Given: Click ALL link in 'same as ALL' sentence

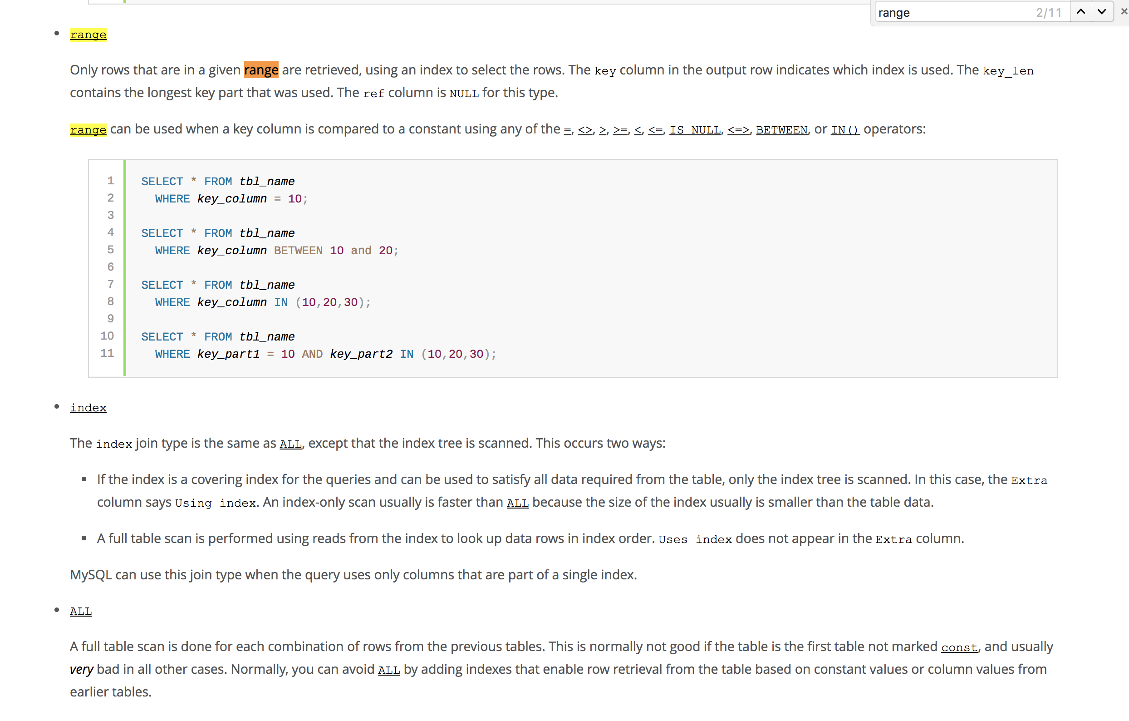Looking at the screenshot, I should 291,444.
